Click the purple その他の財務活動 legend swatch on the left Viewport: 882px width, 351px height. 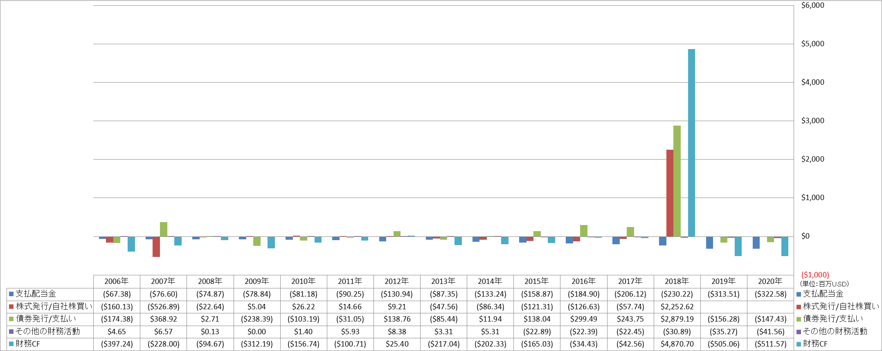(x=11, y=331)
